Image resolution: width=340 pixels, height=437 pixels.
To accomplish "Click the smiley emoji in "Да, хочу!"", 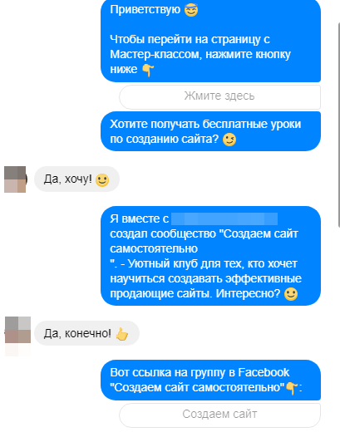I will (102, 180).
